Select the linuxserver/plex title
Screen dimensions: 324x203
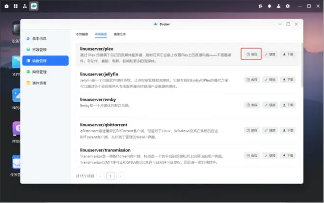97,49
